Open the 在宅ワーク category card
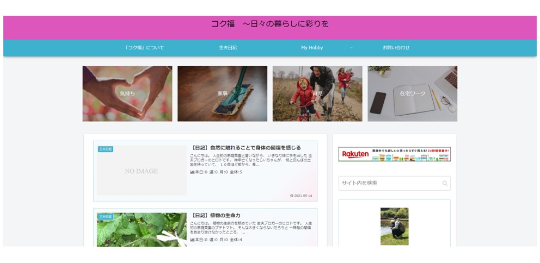540x263 pixels. click(412, 93)
